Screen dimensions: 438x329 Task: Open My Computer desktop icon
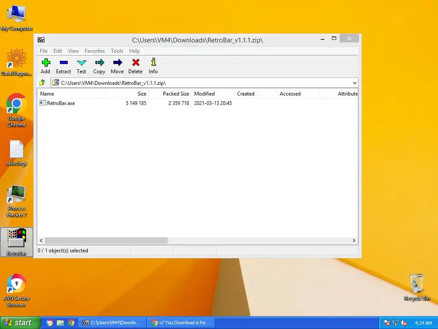point(17,18)
